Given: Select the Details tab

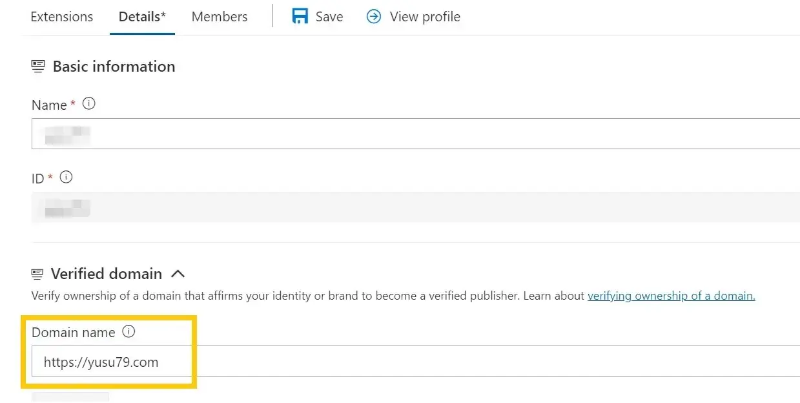Looking at the screenshot, I should pyautogui.click(x=142, y=17).
